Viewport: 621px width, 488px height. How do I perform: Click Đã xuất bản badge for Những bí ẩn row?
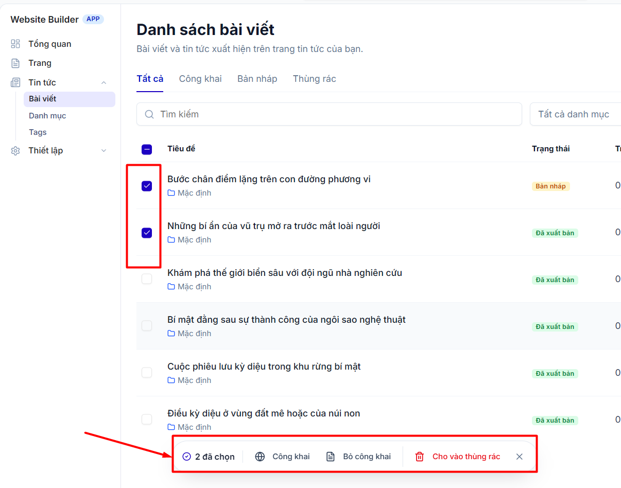point(555,233)
